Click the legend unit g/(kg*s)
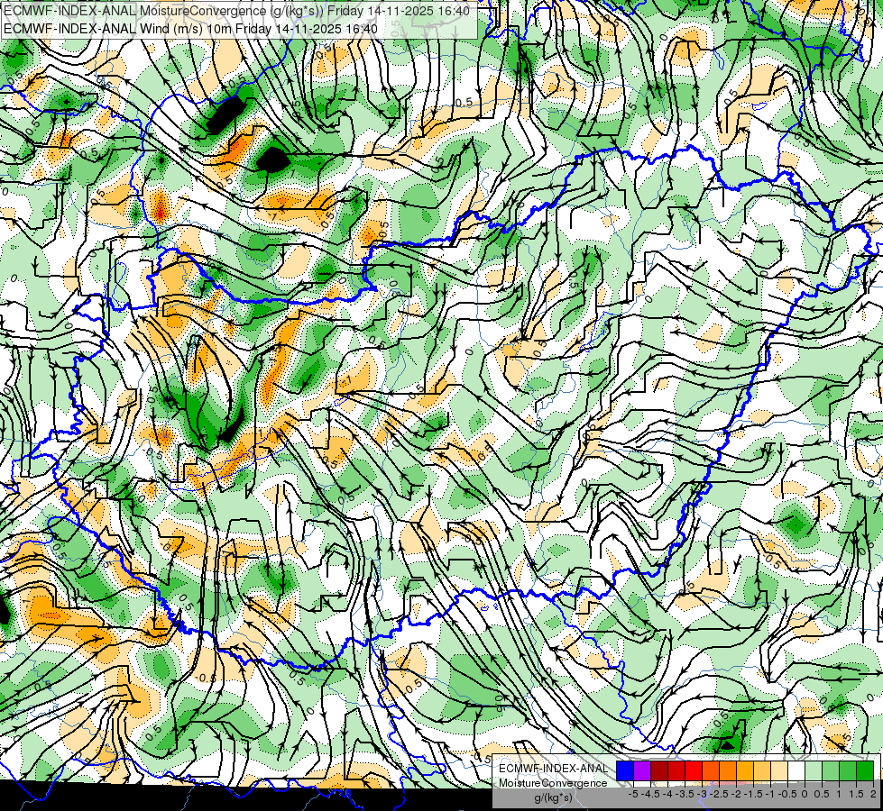Viewport: 883px width, 811px height. point(553,797)
